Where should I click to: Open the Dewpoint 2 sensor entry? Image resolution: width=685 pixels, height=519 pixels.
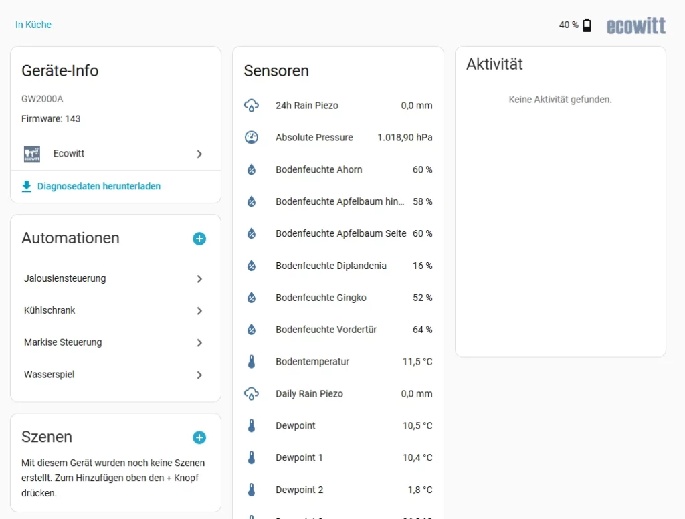(x=300, y=490)
